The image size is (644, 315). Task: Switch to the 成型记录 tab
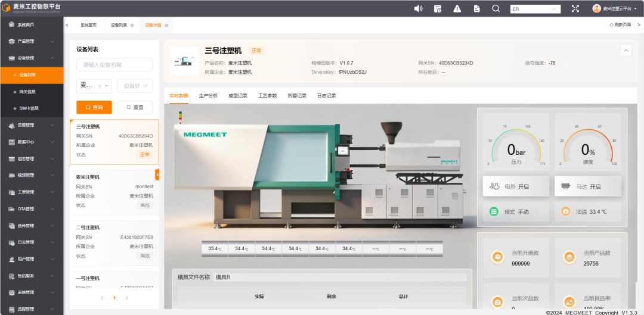coord(238,96)
